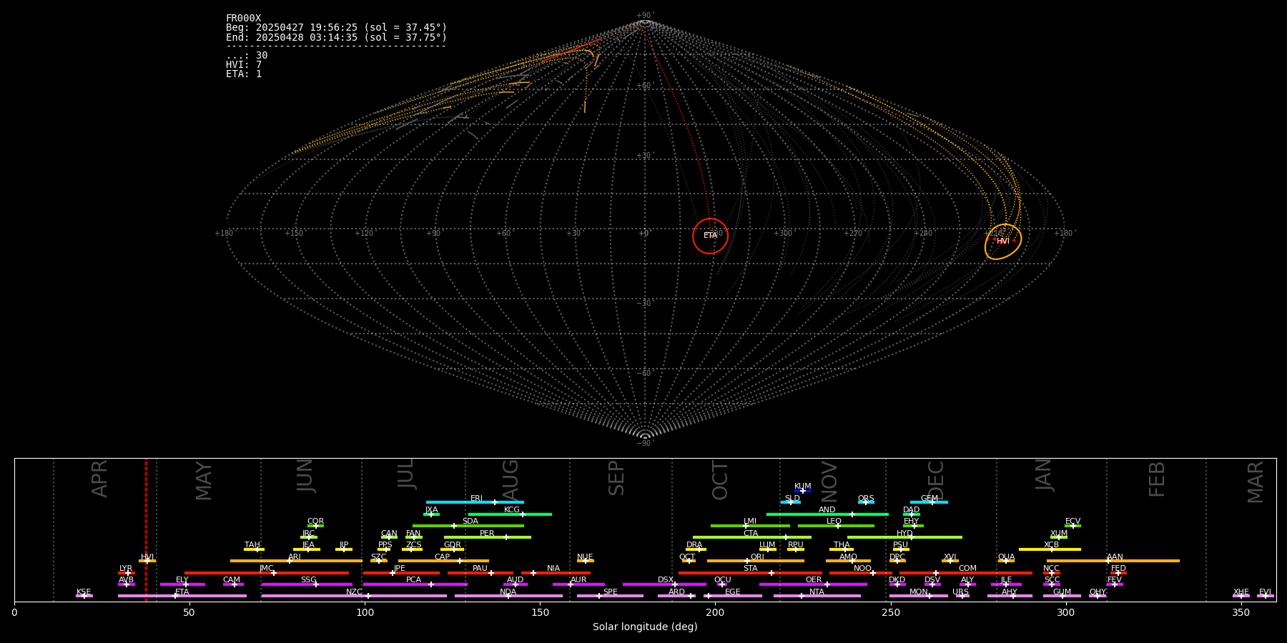This screenshot has width=1287, height=643.
Task: Click the 'Solar longitude (deg)' axis title
Action: (645, 627)
